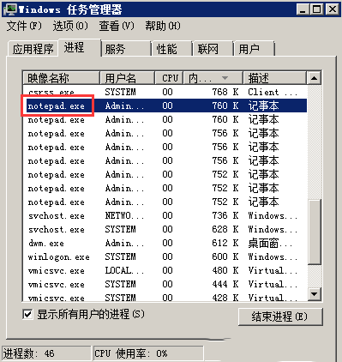Open the 性能 tab
Image resolution: width=342 pixels, height=362 pixels.
[x=172, y=49]
